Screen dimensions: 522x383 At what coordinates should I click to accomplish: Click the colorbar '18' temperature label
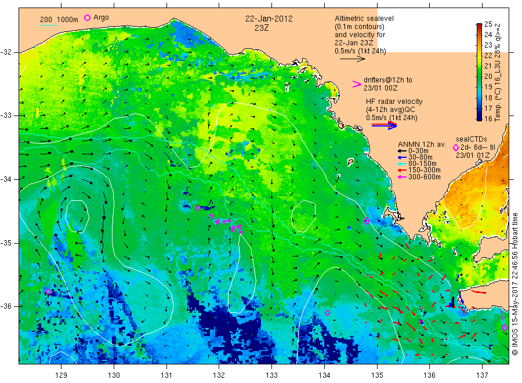[x=488, y=97]
